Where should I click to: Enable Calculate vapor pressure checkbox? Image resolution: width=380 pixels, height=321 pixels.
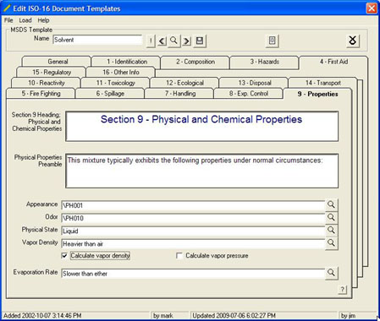pos(179,256)
